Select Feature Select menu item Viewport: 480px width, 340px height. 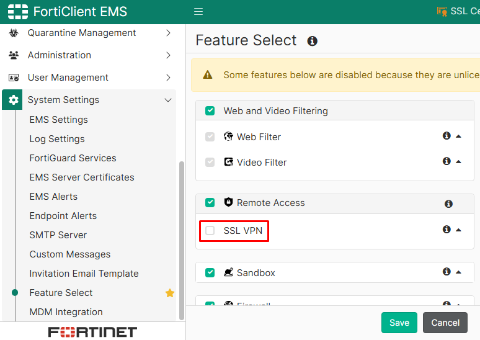point(61,293)
